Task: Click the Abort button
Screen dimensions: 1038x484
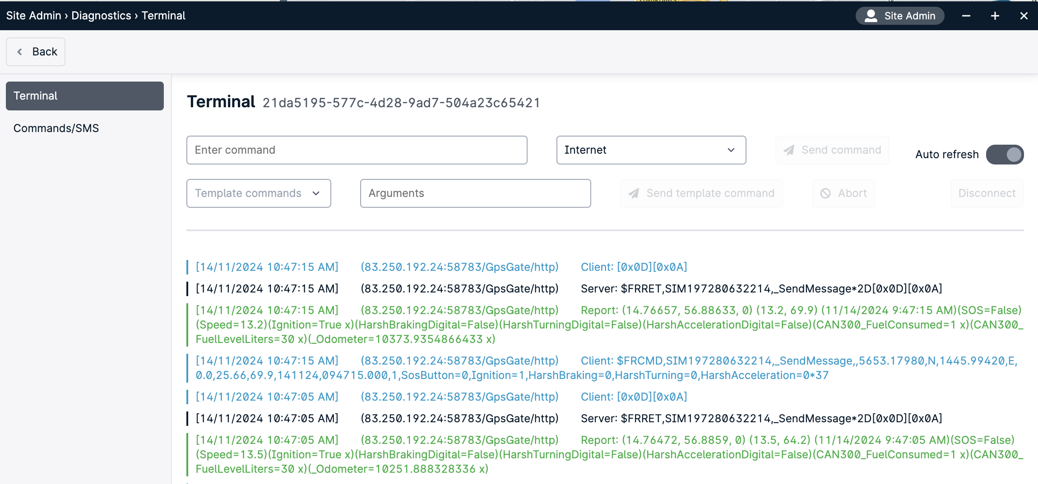Action: 843,193
